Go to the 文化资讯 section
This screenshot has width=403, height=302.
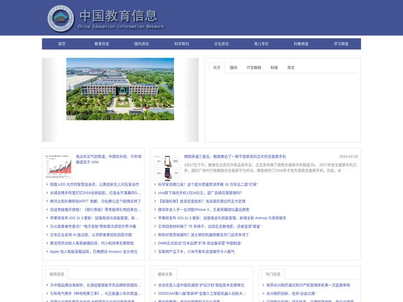point(221,44)
